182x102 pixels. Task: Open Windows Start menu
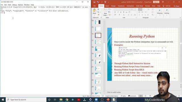[3, 99]
